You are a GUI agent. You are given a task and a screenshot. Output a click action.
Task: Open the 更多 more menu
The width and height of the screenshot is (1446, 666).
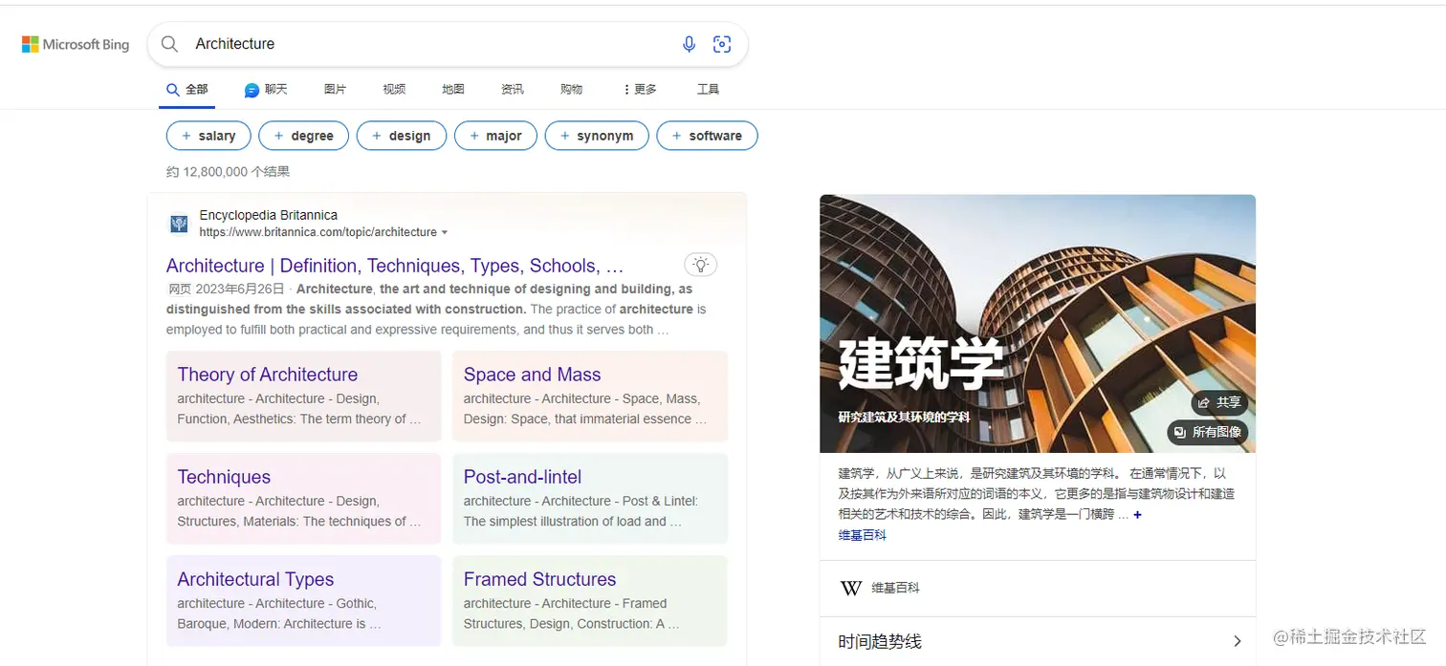click(640, 90)
